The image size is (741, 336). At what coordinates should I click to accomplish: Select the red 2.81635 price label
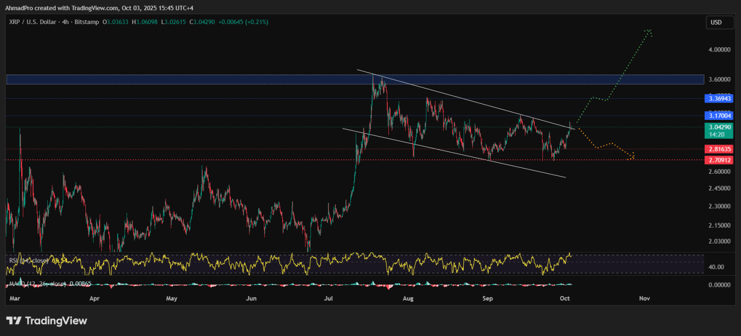718,149
